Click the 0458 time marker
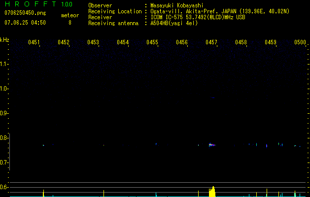Viewport: 310px width, 197px height. click(x=241, y=42)
